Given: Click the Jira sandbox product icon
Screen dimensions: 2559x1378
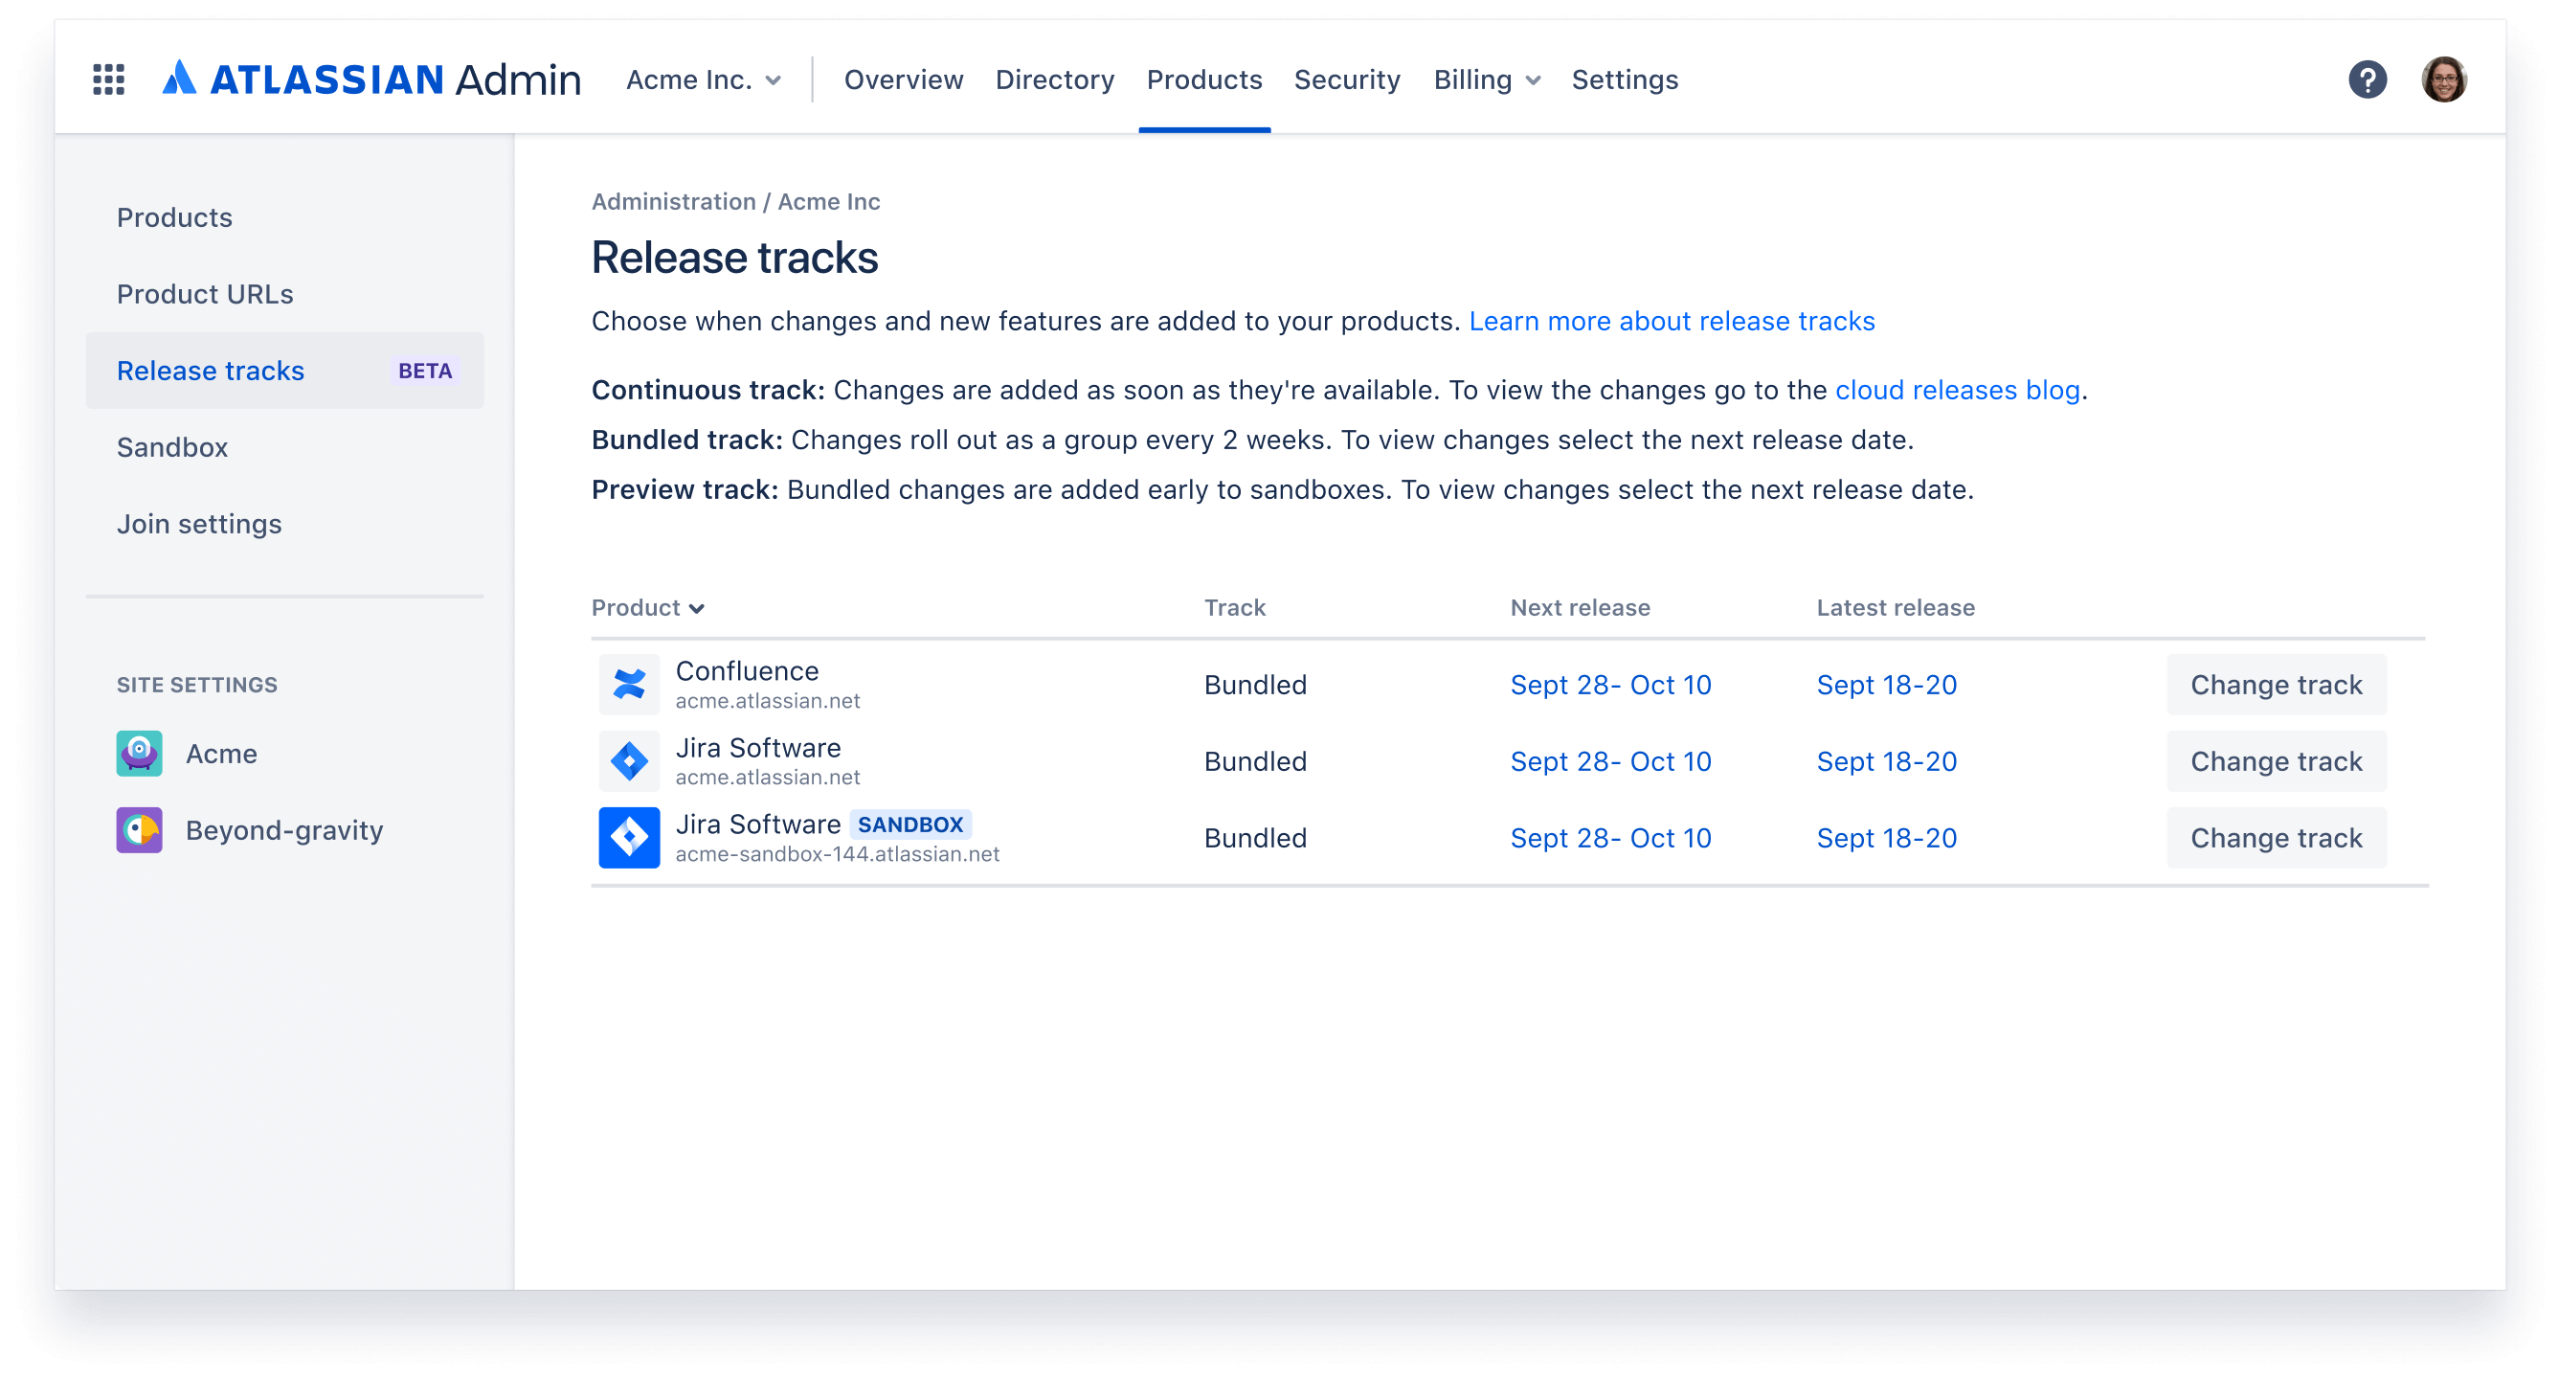Looking at the screenshot, I should 631,837.
